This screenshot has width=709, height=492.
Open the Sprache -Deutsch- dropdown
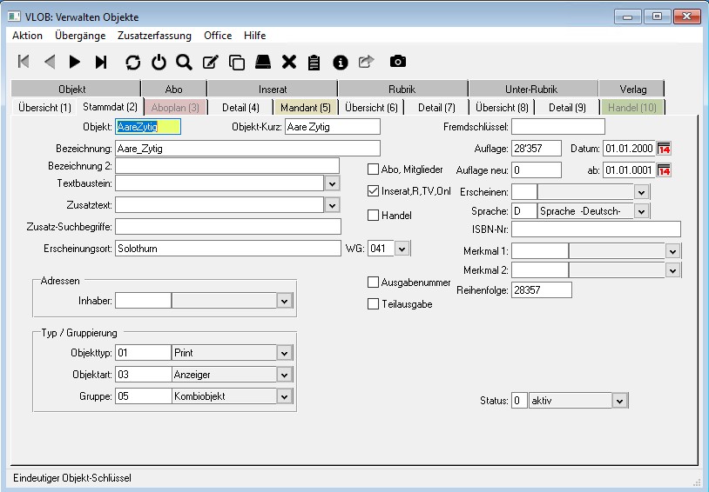[x=641, y=211]
